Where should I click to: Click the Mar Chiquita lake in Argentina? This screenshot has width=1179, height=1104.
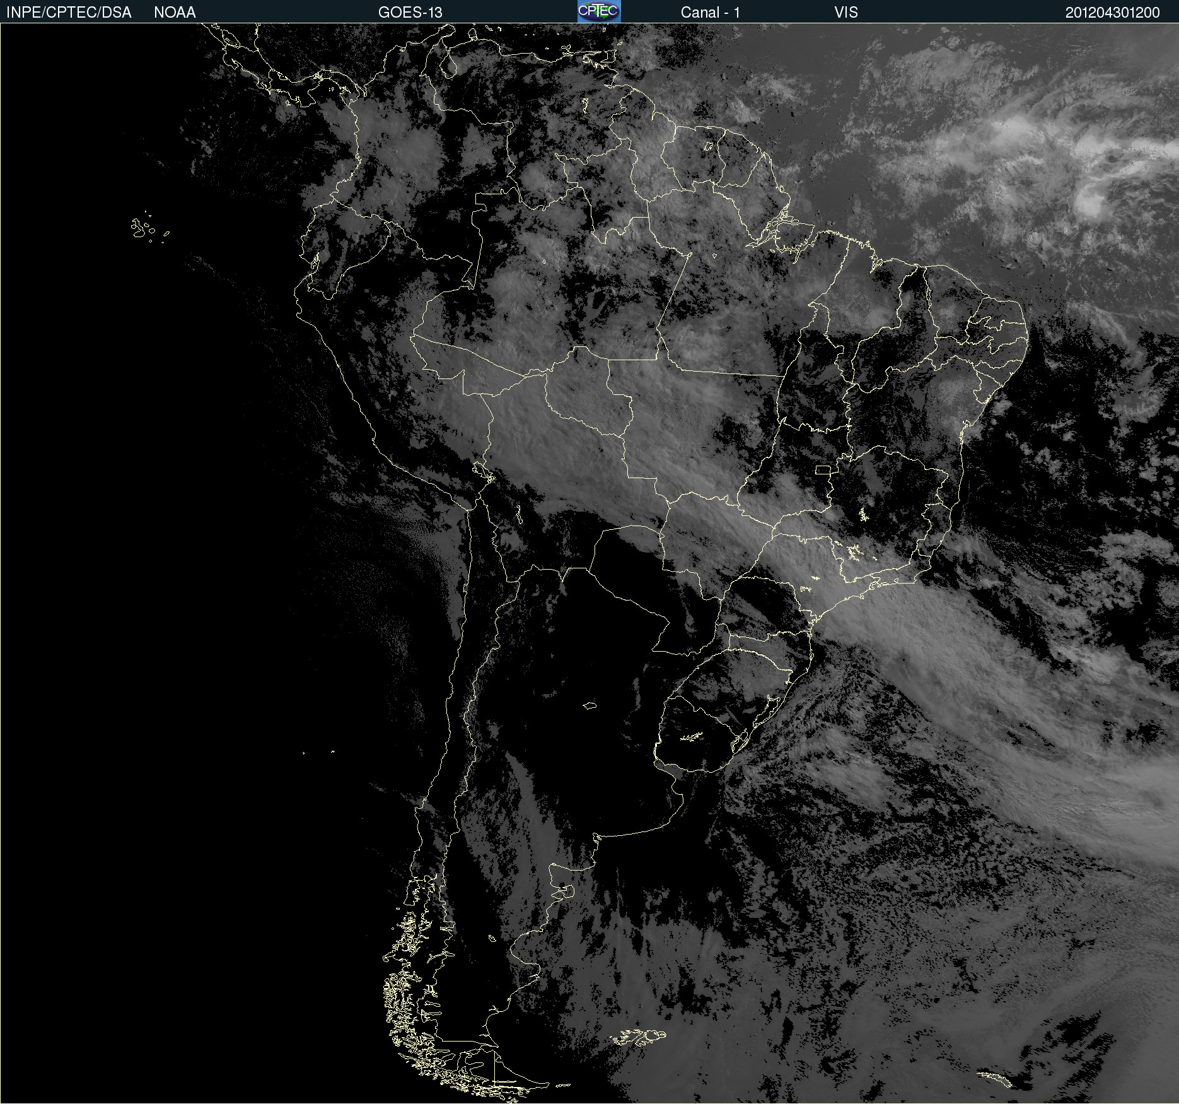(589, 705)
